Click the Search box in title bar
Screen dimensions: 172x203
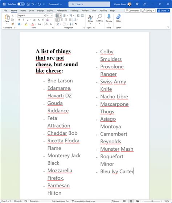click(x=89, y=4)
